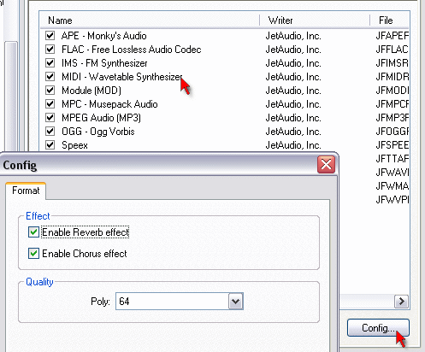Image resolution: width=425 pixels, height=352 pixels.
Task: Sort list by Name column header
Action: [150, 21]
